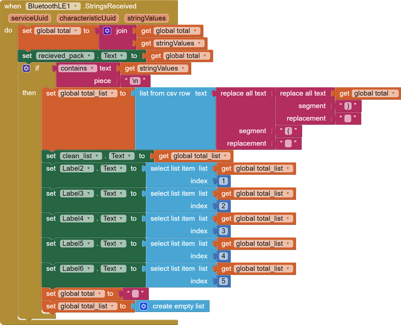Click the stringValues parameter block
Screen dimensions: 401x325
(147, 18)
